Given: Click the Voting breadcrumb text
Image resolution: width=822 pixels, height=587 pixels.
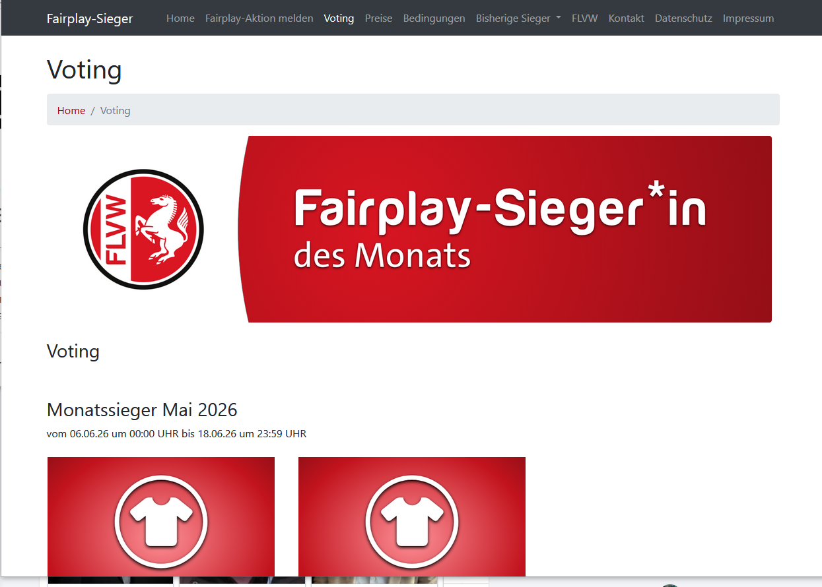Looking at the screenshot, I should tap(116, 111).
